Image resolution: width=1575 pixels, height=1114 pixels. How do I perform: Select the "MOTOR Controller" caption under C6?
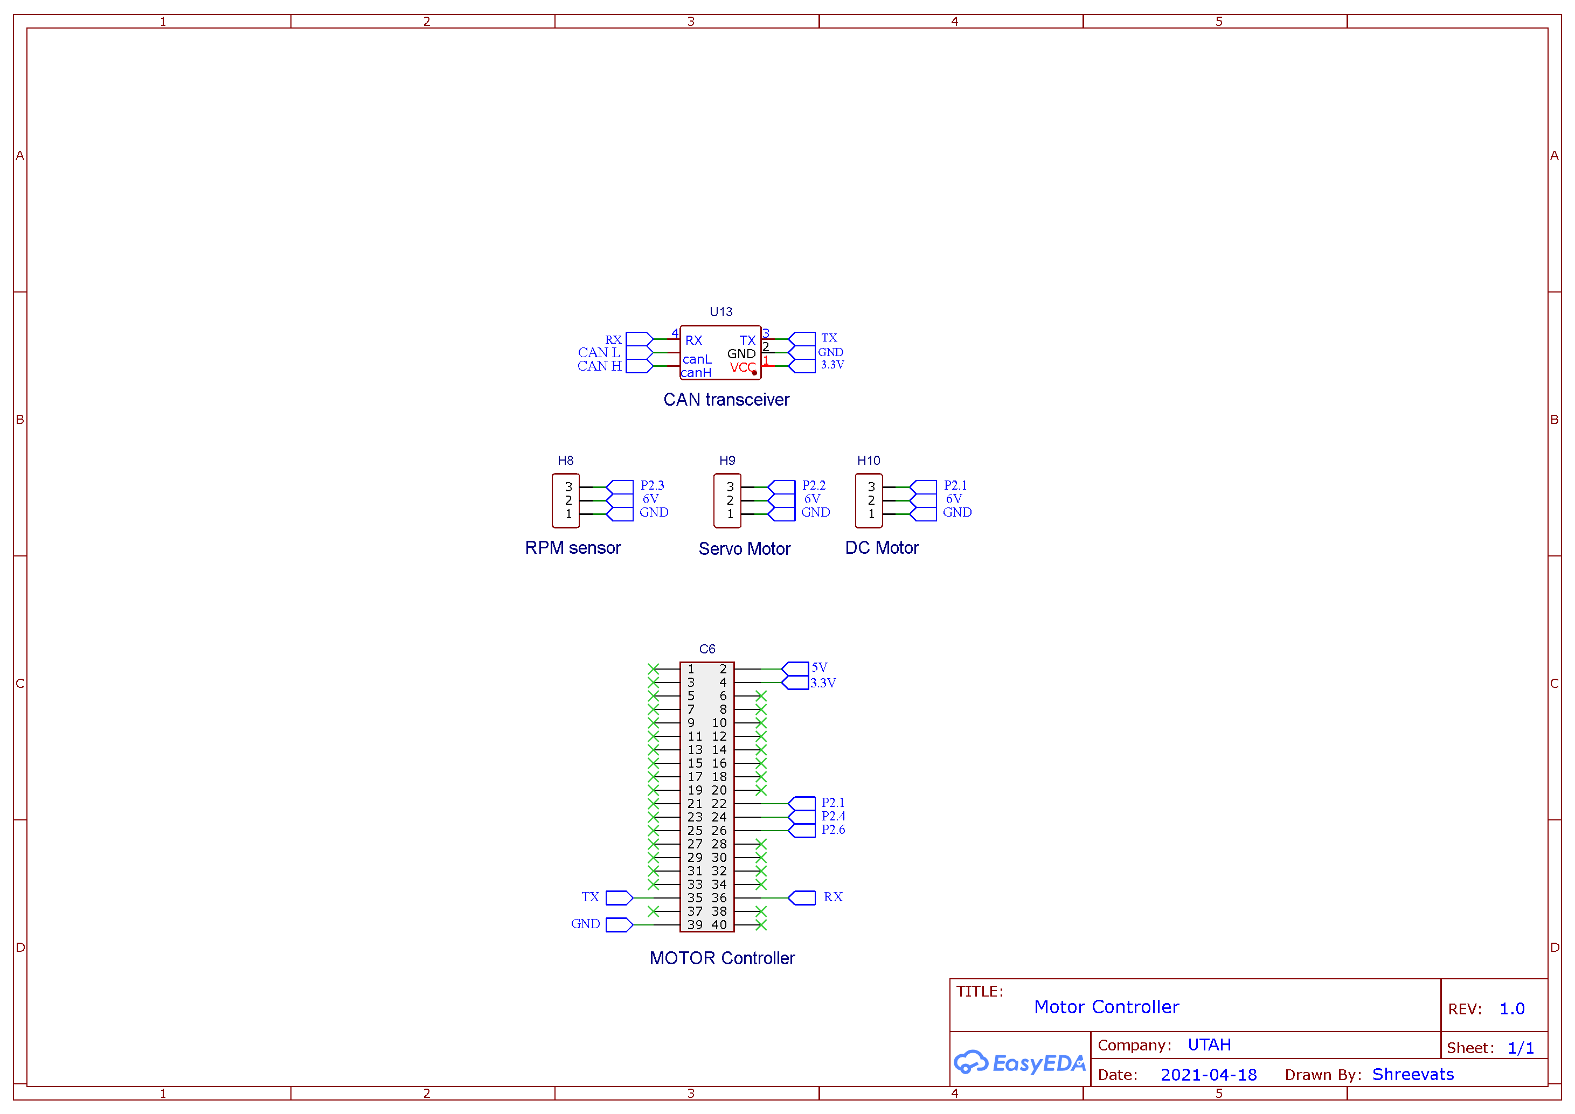click(721, 958)
